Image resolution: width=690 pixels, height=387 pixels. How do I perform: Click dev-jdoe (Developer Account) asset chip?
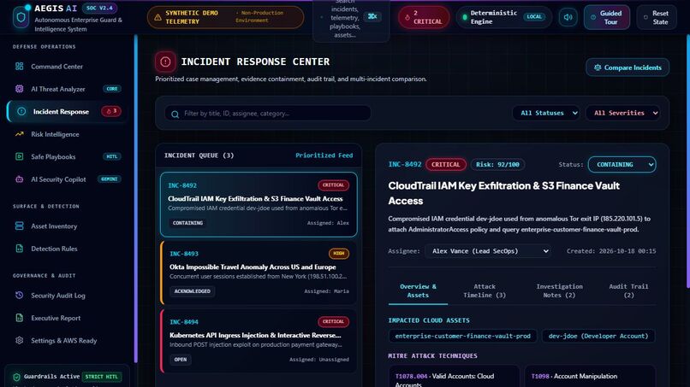tap(598, 336)
